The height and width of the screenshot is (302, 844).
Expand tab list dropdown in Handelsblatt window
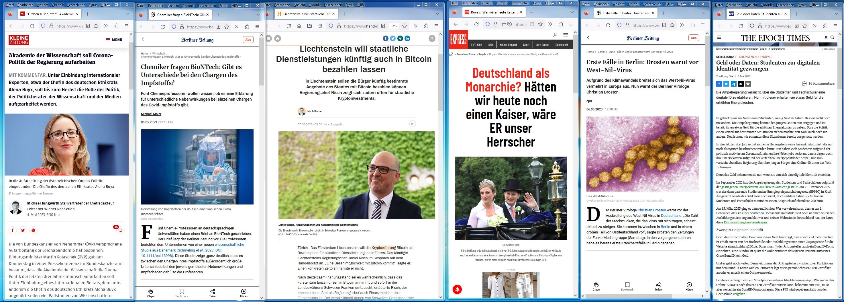(437, 14)
